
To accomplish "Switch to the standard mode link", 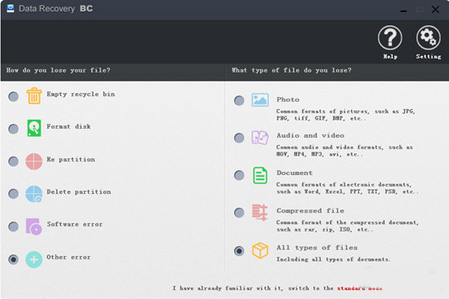I will pyautogui.click(x=360, y=288).
